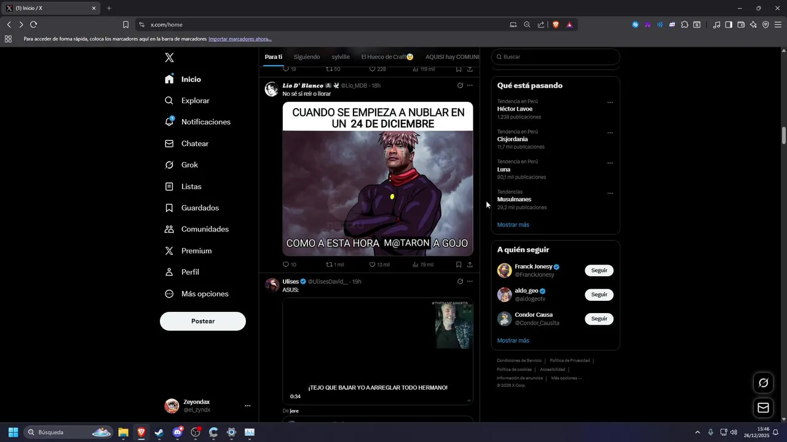787x442 pixels.
Task: Click the Postear button
Action: (203, 321)
